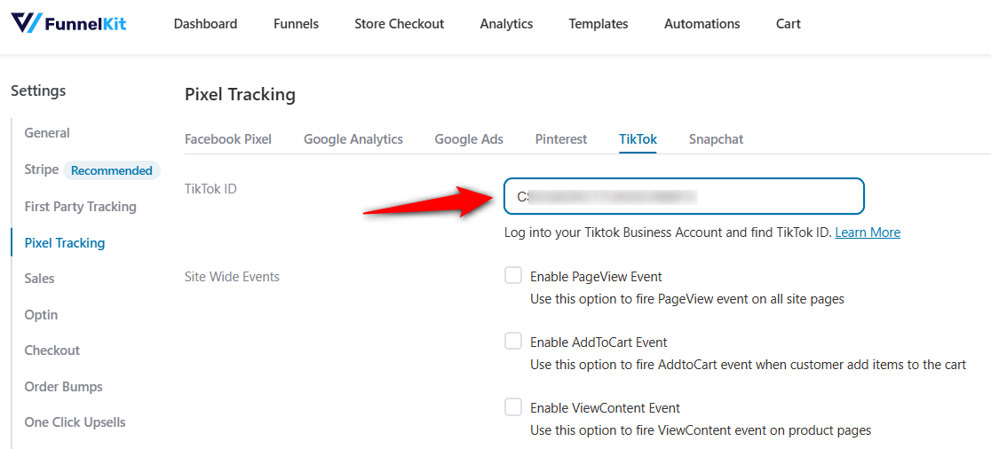Open Automations menu item
The height and width of the screenshot is (449, 991).
702,24
